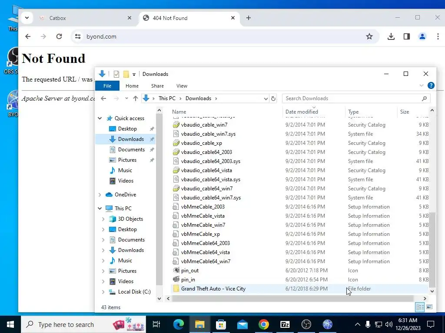Show hidden system tray icons
Image resolution: width=445 pixels, height=333 pixels.
(x=358, y=324)
